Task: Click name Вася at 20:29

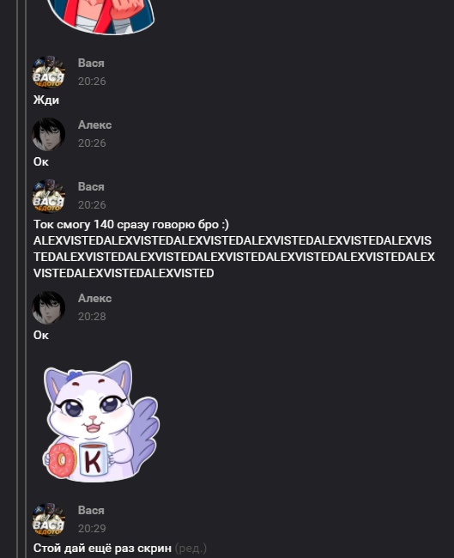Action: [x=91, y=510]
